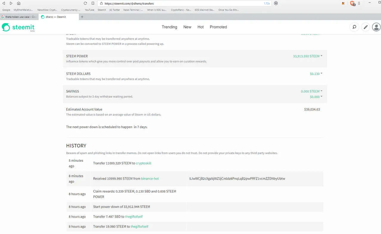Click the Steemit logo
Viewport: 381px width, 234px height.
pyautogui.click(x=18, y=27)
